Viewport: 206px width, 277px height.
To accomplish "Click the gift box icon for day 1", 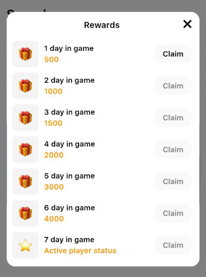I will [x=25, y=54].
